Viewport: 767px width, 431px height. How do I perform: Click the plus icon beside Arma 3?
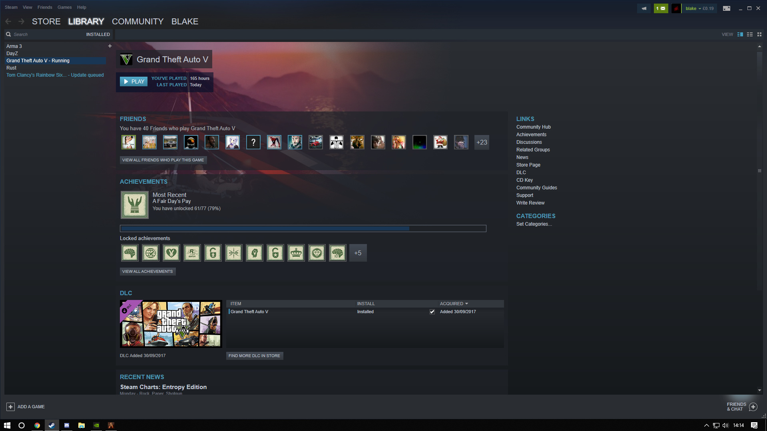coord(110,46)
